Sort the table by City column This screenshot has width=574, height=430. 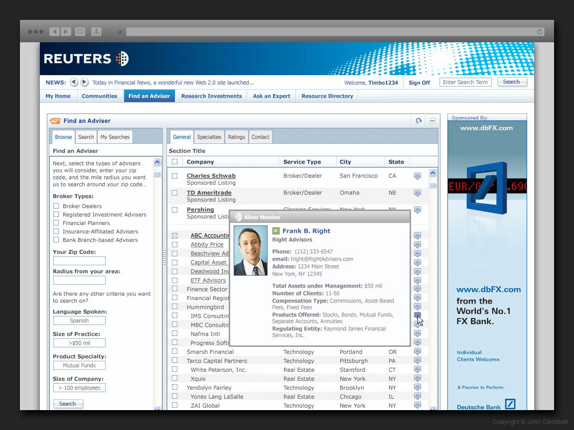pyautogui.click(x=345, y=162)
